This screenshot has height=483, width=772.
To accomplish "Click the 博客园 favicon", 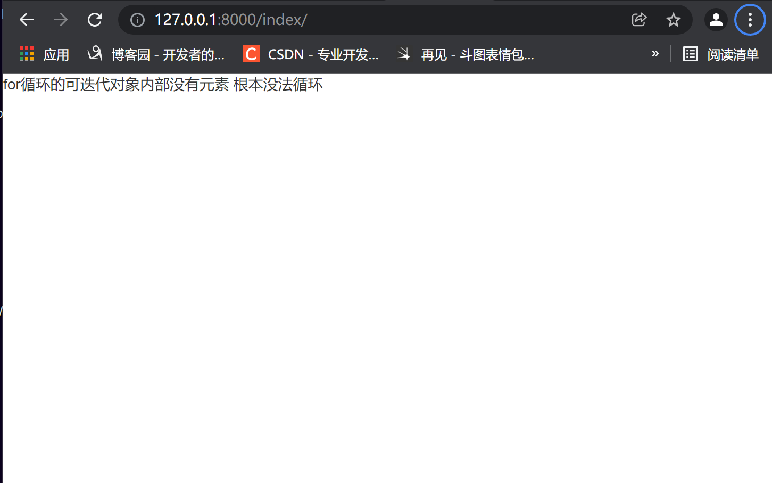I will tap(95, 54).
